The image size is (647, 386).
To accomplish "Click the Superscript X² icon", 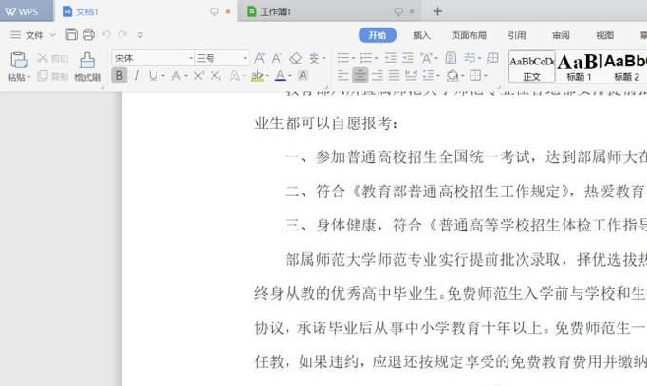I will pos(199,76).
